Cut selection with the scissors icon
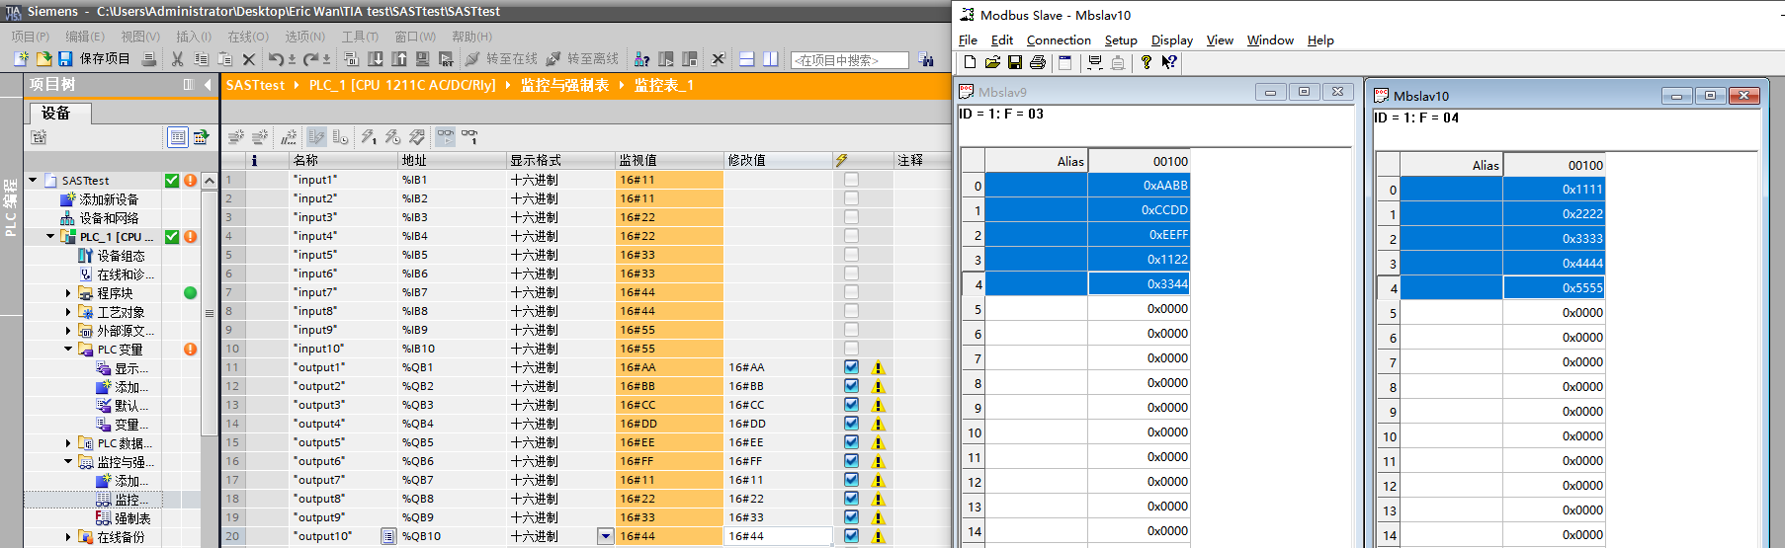This screenshot has height=548, width=1785. pyautogui.click(x=178, y=59)
